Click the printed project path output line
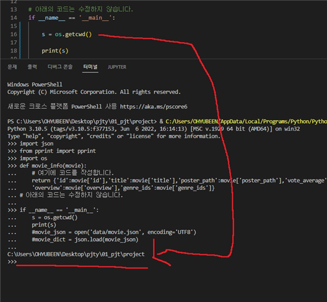 [76, 254]
